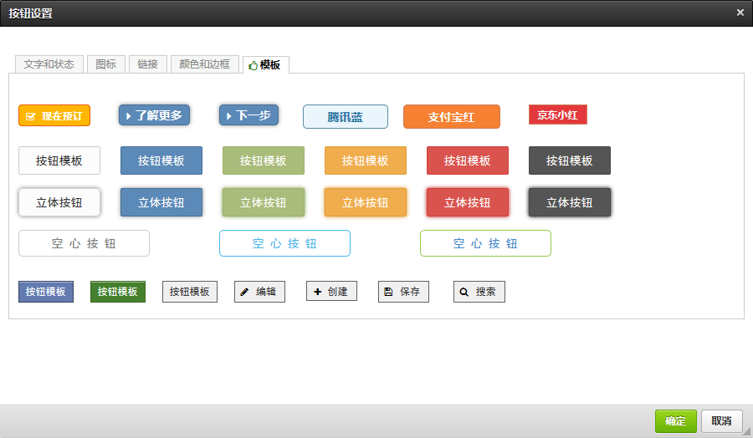Choose the 保存 disk icon button
Screen dimensions: 753x438
pos(403,292)
